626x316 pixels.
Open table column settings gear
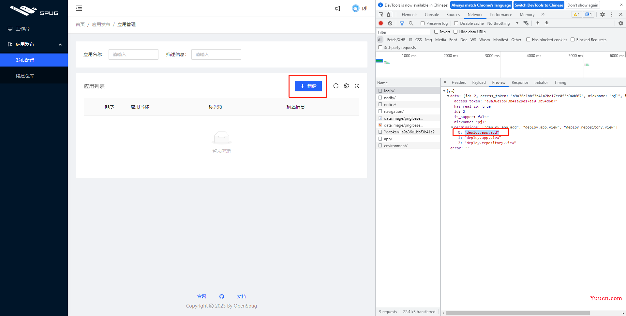pyautogui.click(x=346, y=86)
